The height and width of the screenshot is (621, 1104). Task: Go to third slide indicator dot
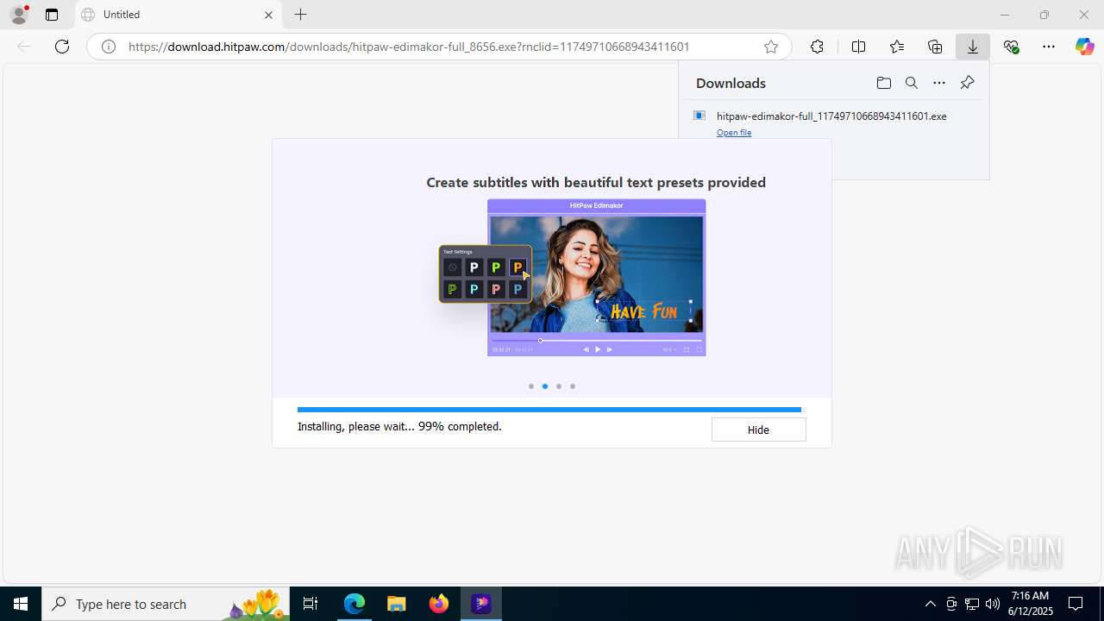559,386
